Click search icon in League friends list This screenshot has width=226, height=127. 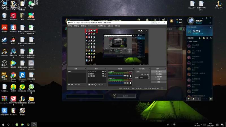(211, 38)
